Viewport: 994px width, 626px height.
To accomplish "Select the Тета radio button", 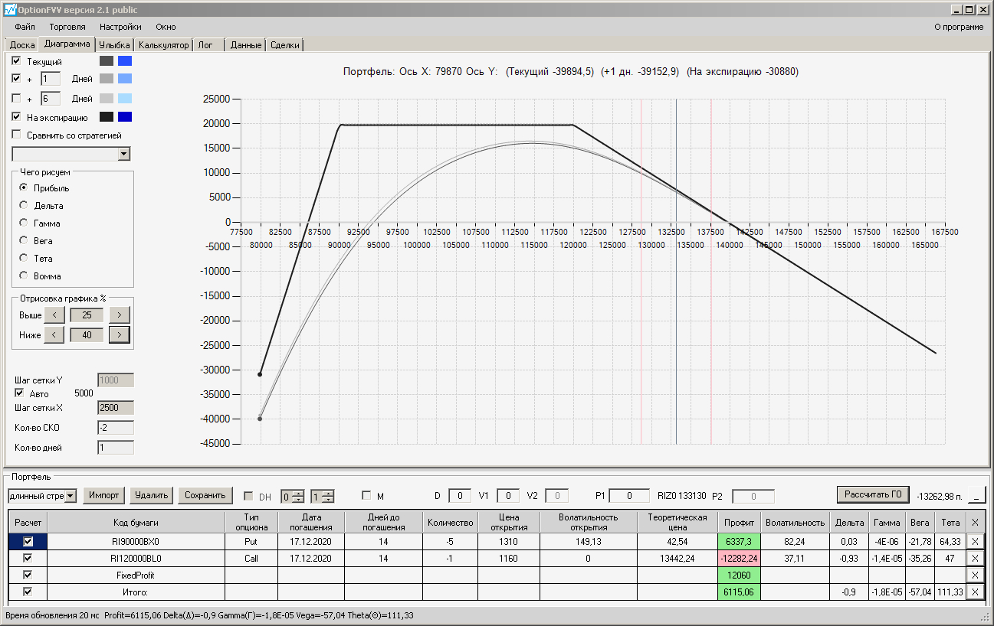I will [x=24, y=259].
